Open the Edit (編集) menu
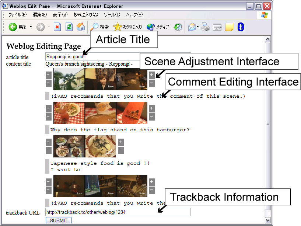This screenshot has height=226, width=301. coord(40,15)
